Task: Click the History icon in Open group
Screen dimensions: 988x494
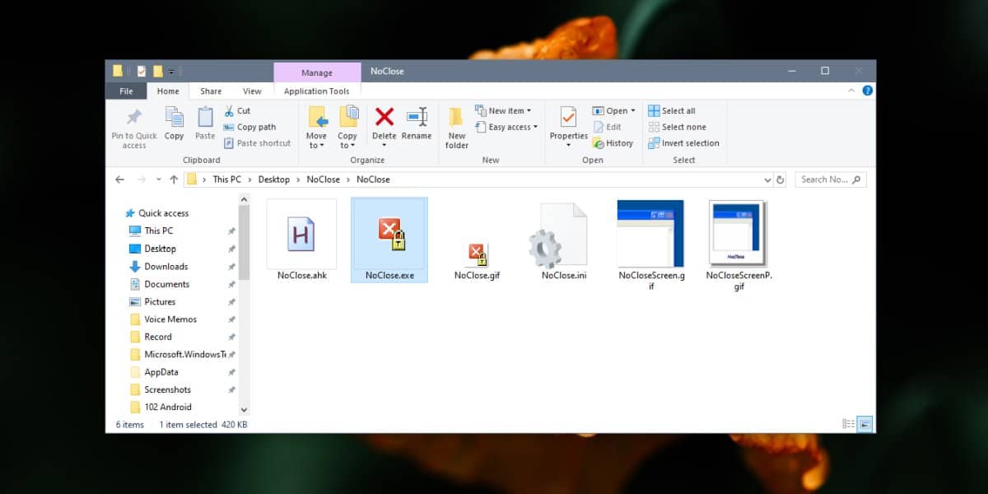Action: pyautogui.click(x=599, y=143)
